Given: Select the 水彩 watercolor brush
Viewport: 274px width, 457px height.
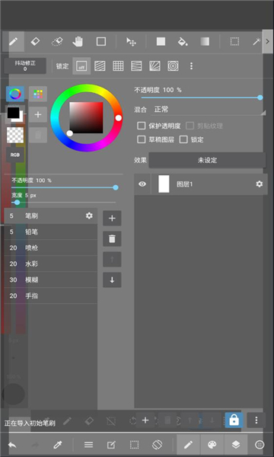Looking at the screenshot, I should [x=51, y=264].
